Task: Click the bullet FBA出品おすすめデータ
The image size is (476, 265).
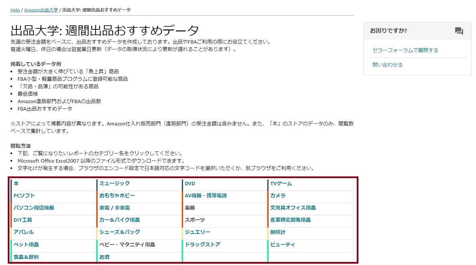Action: 45,109
